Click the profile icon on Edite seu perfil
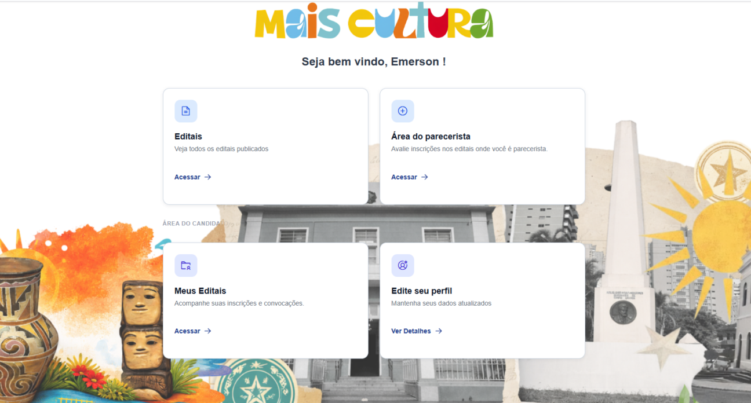Image resolution: width=751 pixels, height=403 pixels. coord(403,266)
